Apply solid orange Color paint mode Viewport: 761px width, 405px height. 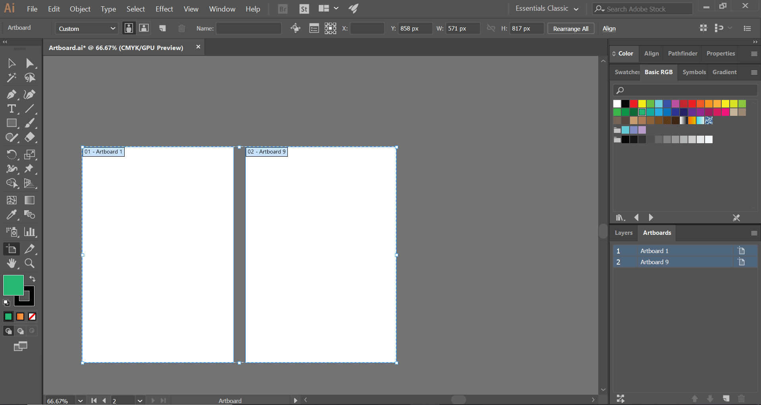20,317
